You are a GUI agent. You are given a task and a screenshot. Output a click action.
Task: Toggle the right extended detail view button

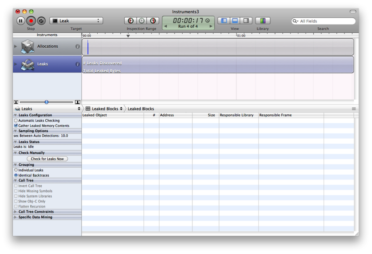246,21
